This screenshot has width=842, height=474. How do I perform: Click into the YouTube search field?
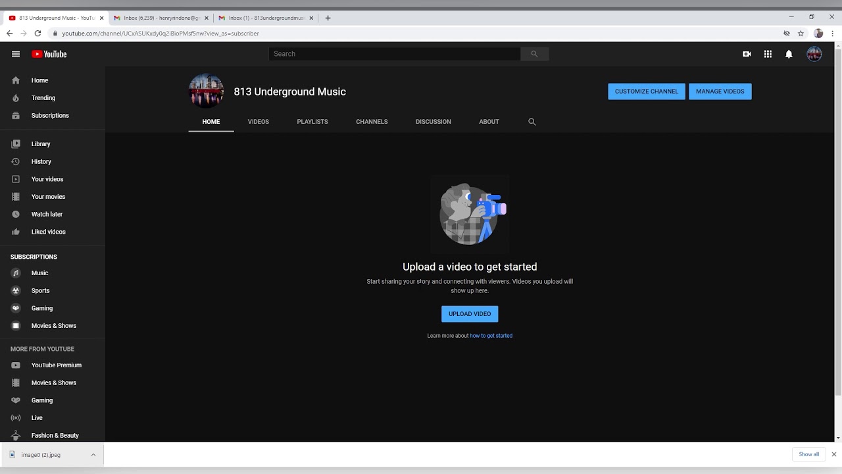coord(395,54)
